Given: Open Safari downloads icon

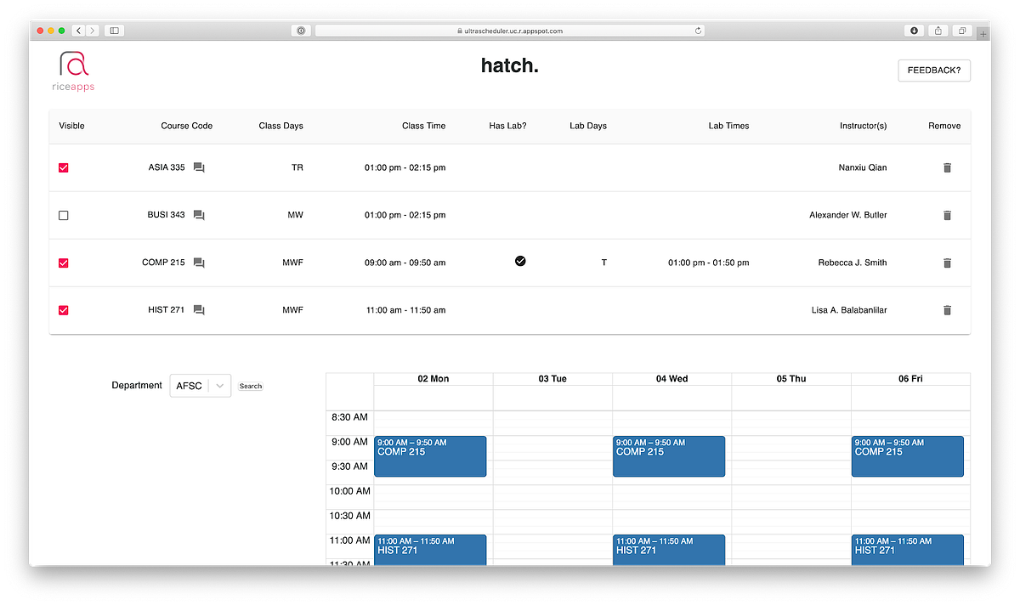Looking at the screenshot, I should click(914, 30).
